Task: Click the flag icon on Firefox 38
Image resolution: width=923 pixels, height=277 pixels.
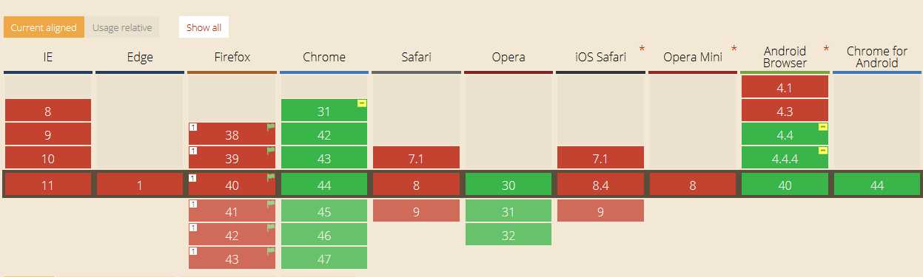Action: (x=271, y=127)
